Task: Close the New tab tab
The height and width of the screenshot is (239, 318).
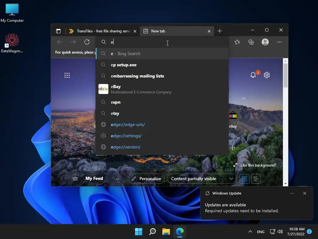Action: [209, 31]
